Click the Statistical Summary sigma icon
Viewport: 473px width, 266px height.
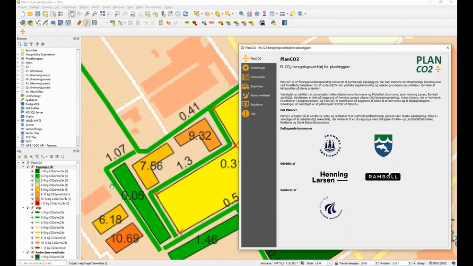tap(264, 14)
